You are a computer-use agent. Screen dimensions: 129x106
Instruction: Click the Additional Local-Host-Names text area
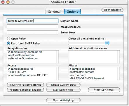tap(93, 57)
